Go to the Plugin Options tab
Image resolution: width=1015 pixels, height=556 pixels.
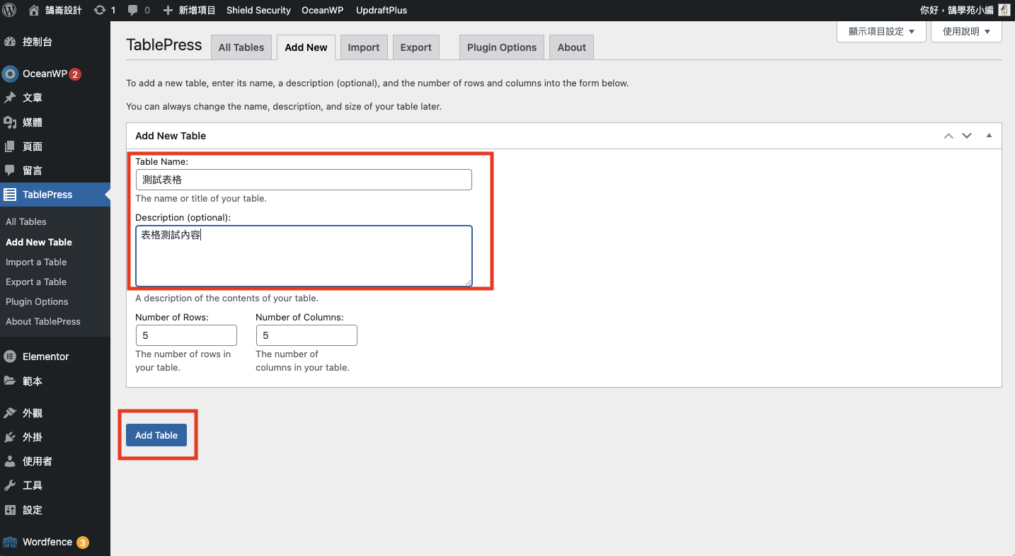click(x=502, y=47)
